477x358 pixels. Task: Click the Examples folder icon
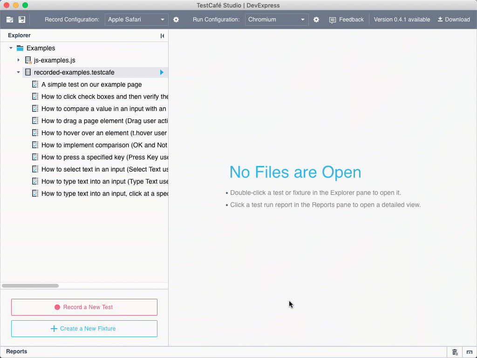(20, 48)
